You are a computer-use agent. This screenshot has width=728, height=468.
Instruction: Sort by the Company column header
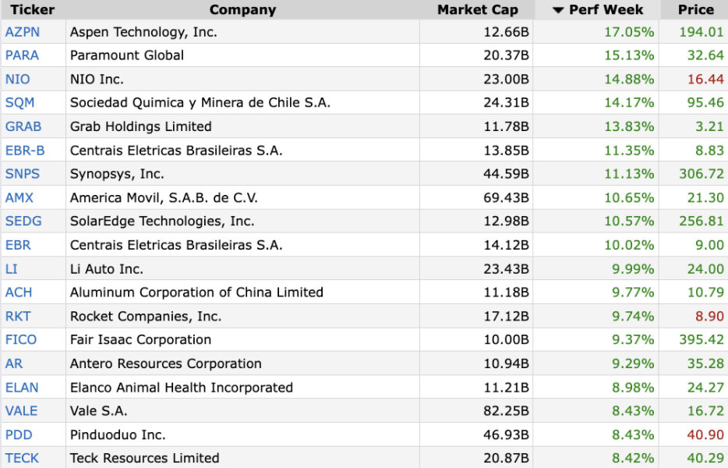point(242,10)
